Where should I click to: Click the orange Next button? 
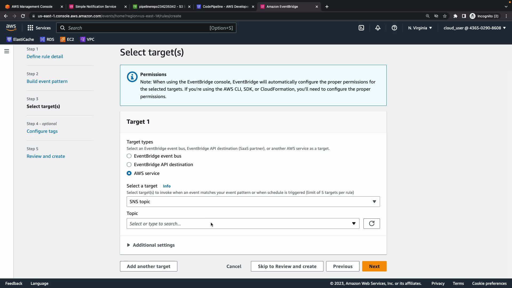point(374,266)
